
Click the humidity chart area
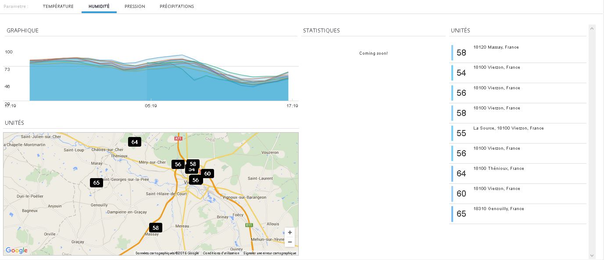coord(159,79)
